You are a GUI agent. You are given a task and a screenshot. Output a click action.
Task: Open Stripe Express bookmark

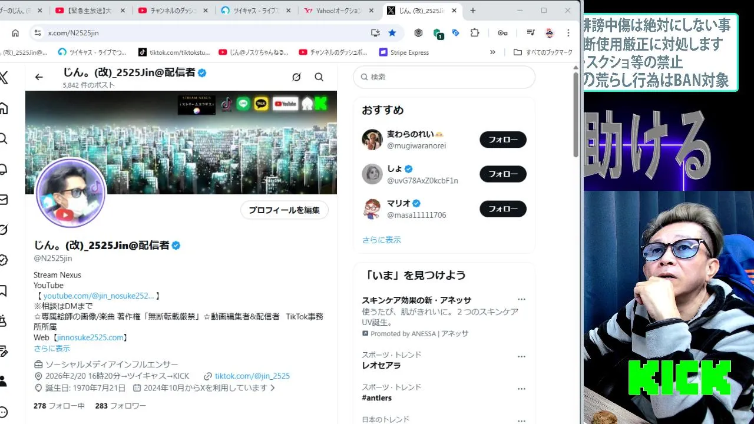[x=404, y=52]
